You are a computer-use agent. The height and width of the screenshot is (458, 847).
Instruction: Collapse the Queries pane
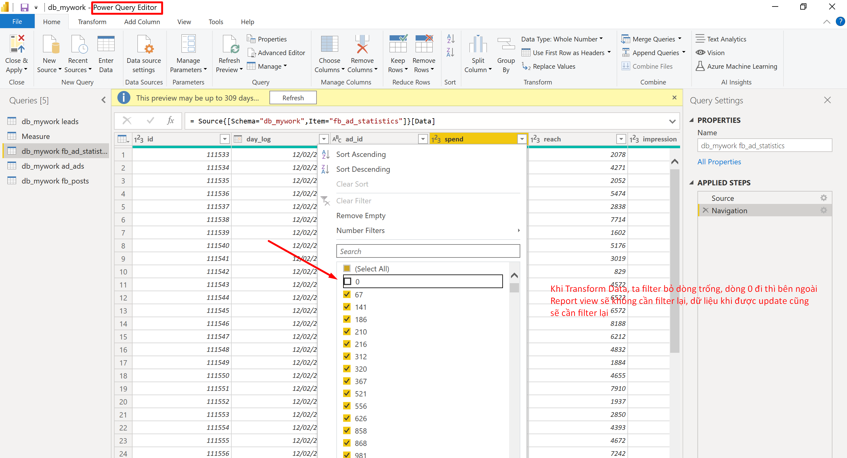pyautogui.click(x=103, y=100)
